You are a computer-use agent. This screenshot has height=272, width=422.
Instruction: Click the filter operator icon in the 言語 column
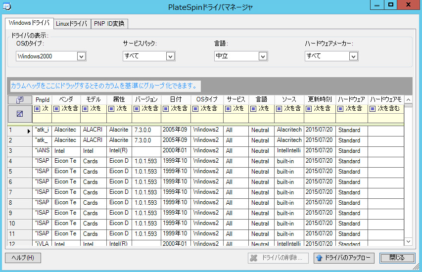pos(253,108)
